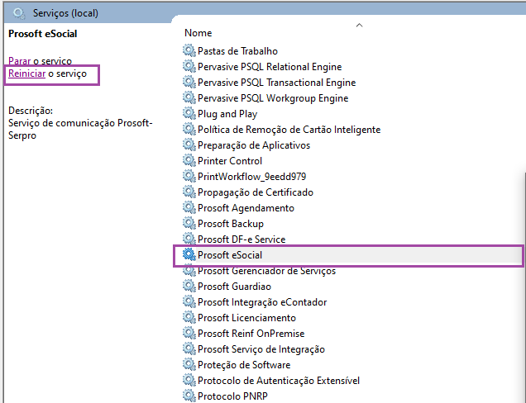Select the Prosoft Reinf OnPremise service

point(251,334)
